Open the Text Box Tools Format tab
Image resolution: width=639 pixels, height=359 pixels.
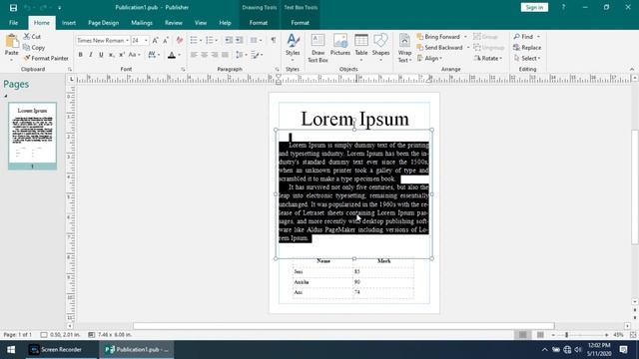[300, 23]
